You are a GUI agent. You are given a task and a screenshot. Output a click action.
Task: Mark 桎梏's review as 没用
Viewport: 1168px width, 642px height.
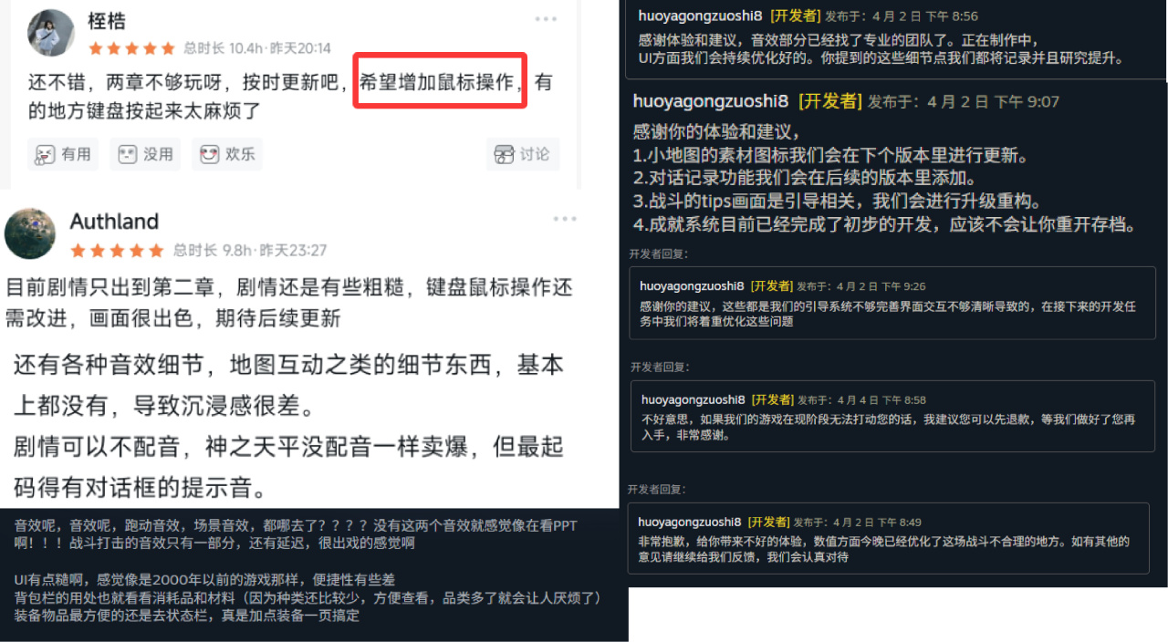146,154
